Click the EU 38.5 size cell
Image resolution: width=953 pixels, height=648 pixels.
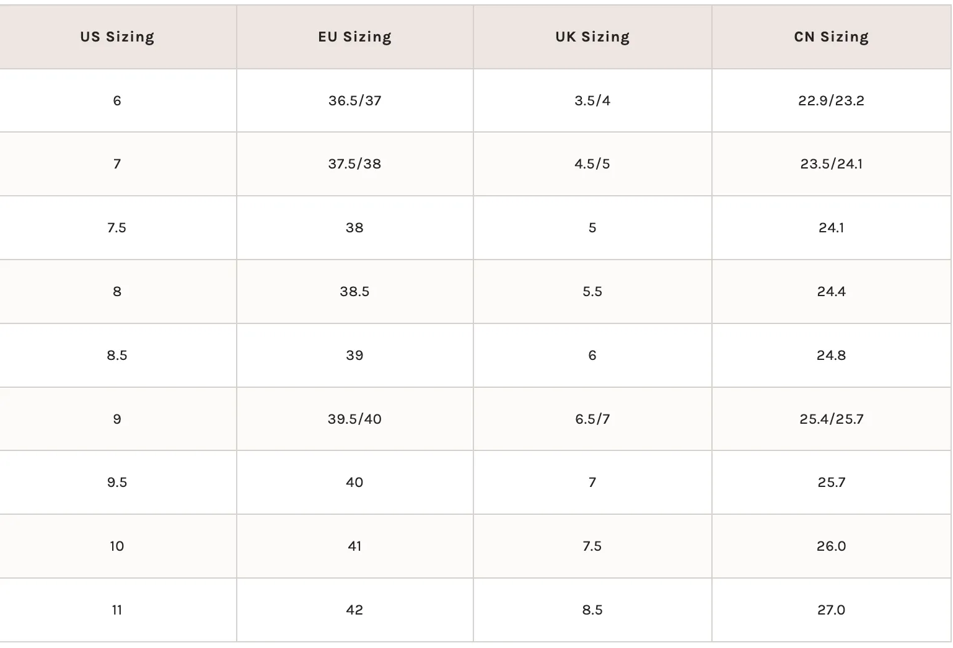355,292
